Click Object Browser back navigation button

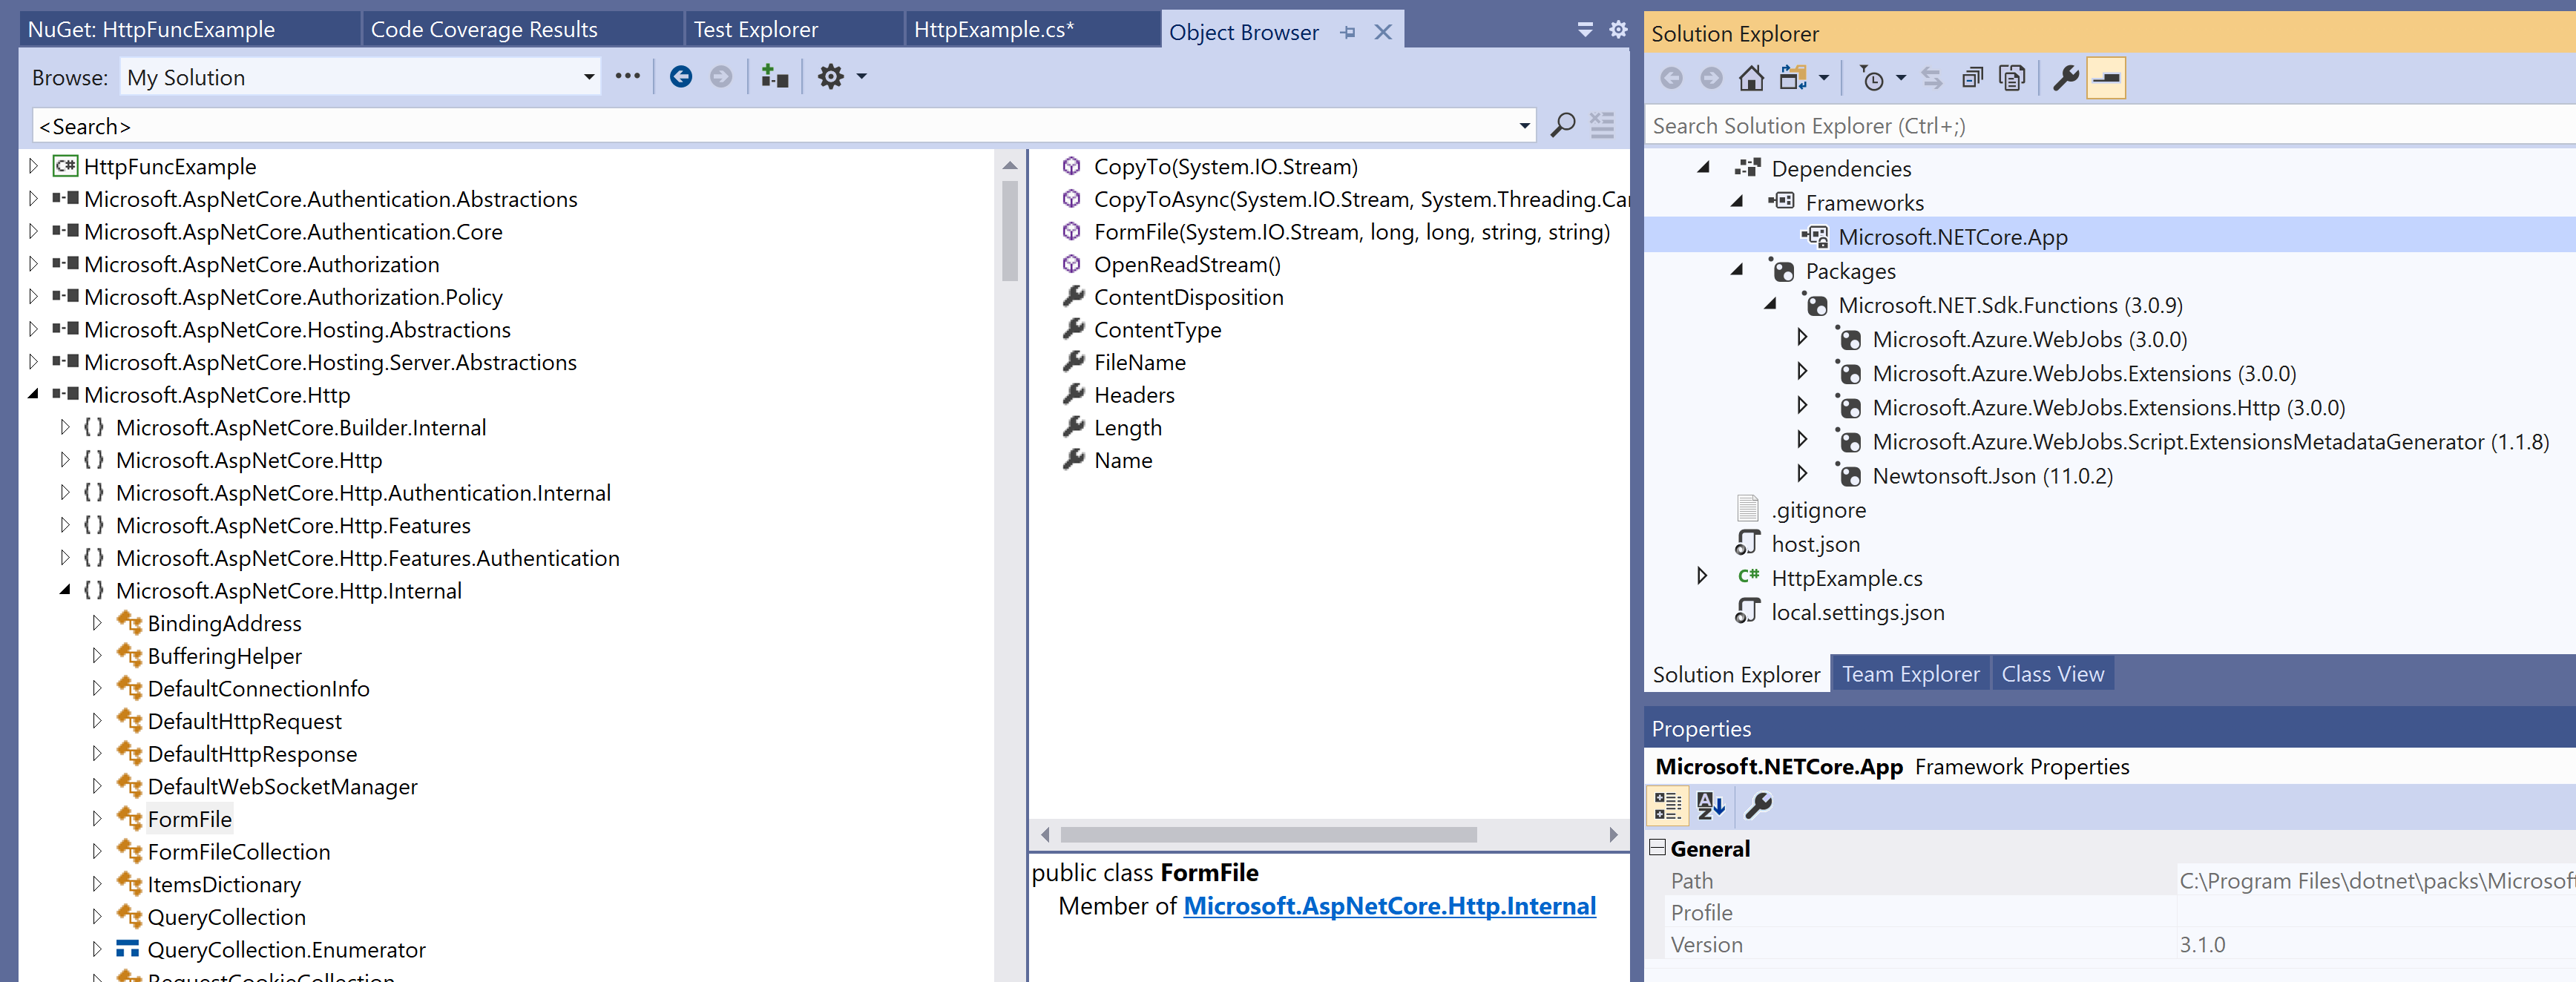tap(680, 76)
